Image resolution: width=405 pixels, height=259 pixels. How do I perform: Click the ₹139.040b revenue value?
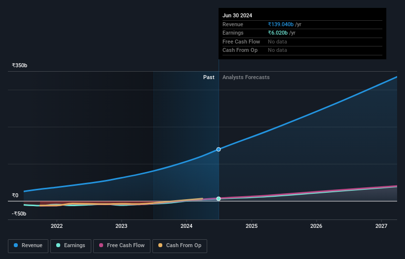point(281,24)
